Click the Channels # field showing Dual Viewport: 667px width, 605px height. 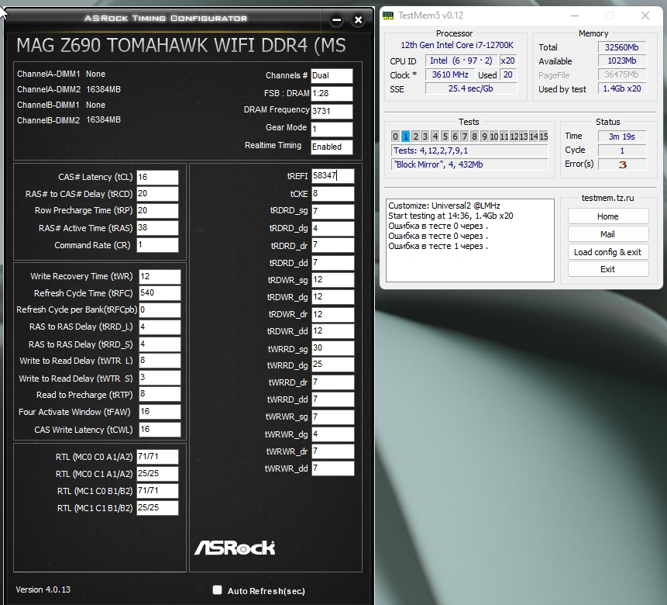click(332, 76)
